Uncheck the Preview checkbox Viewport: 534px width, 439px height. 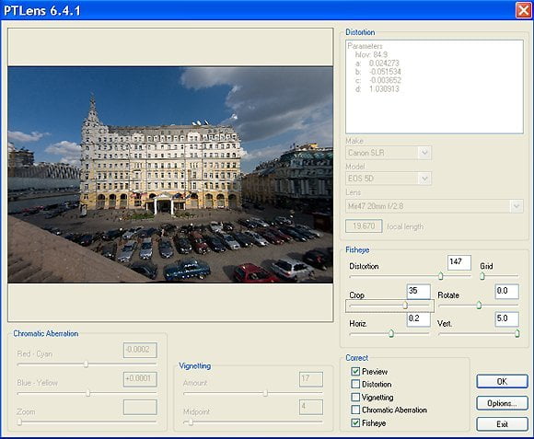(355, 371)
